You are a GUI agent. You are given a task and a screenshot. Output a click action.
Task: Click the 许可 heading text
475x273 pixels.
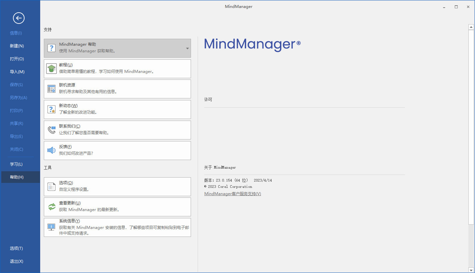pos(208,99)
